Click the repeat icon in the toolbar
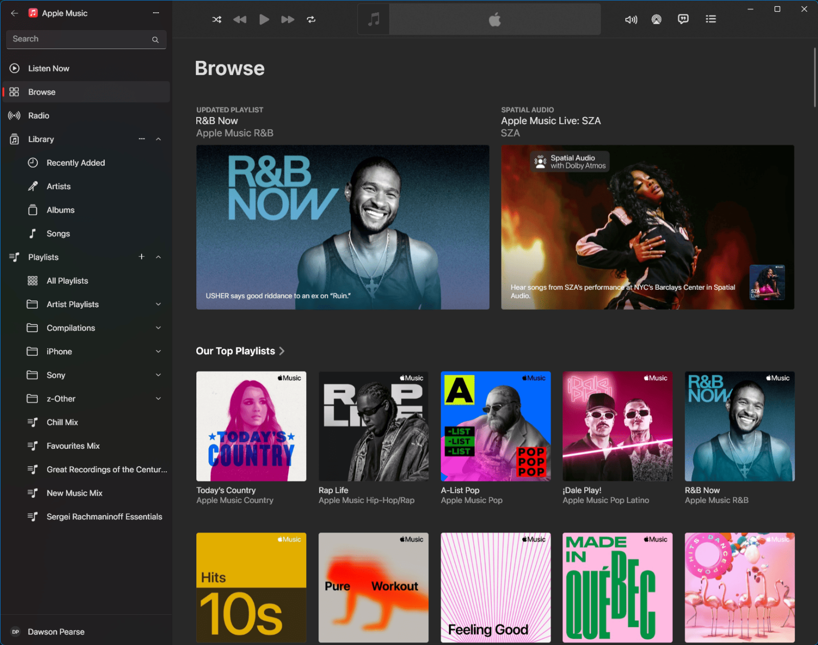Image resolution: width=818 pixels, height=645 pixels. tap(311, 19)
